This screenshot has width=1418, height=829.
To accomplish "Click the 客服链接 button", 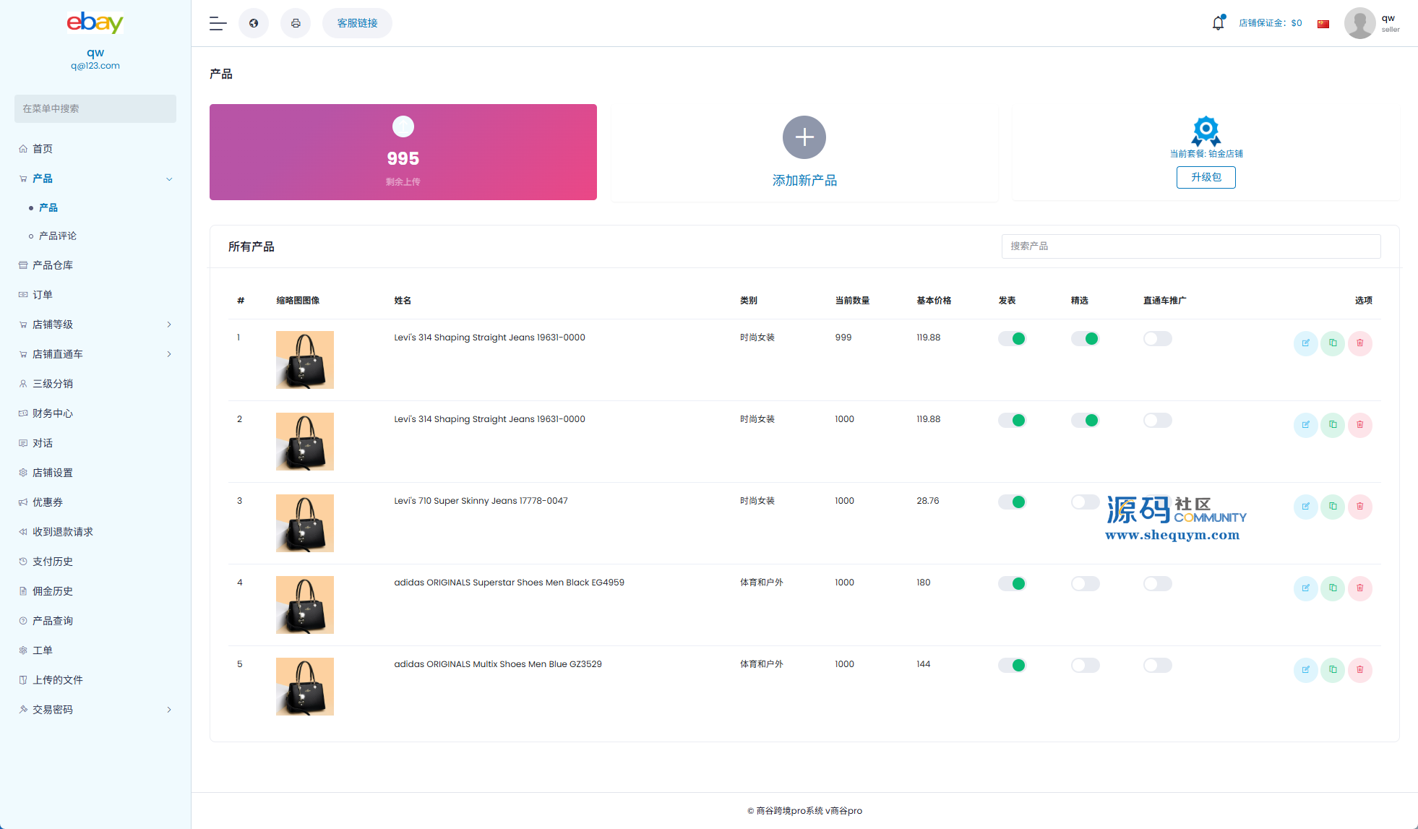I will [x=357, y=23].
